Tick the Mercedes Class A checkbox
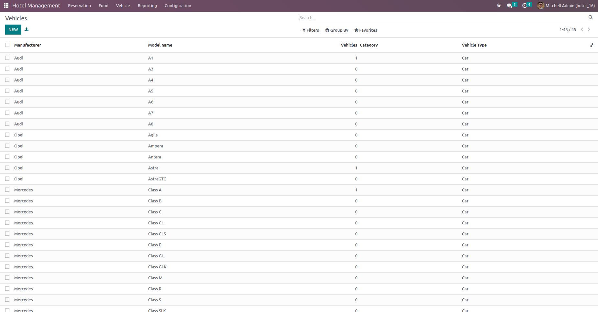Image resolution: width=598 pixels, height=312 pixels. pyautogui.click(x=7, y=190)
